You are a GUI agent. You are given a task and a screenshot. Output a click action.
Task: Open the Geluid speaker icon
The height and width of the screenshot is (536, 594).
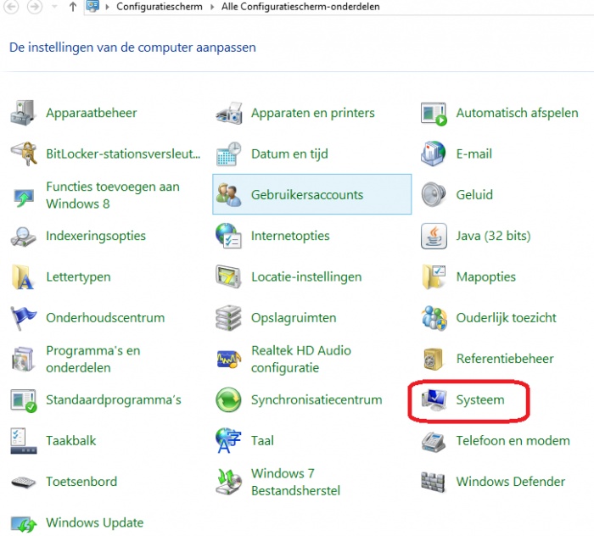pyautogui.click(x=434, y=194)
